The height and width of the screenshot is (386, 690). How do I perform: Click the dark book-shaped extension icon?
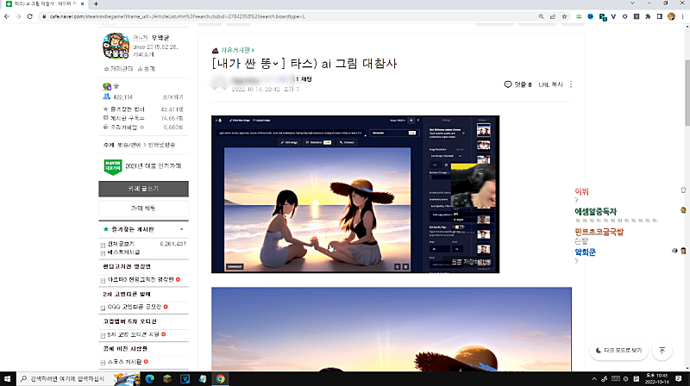637,16
